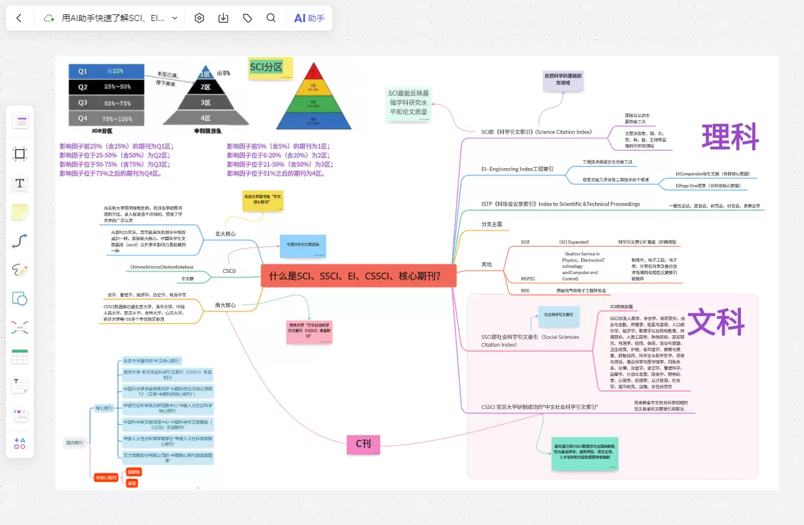804x525 pixels.
Task: Open the tag label icon
Action: click(x=247, y=18)
